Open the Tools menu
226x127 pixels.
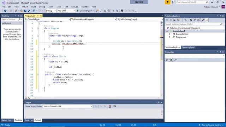[59, 7]
